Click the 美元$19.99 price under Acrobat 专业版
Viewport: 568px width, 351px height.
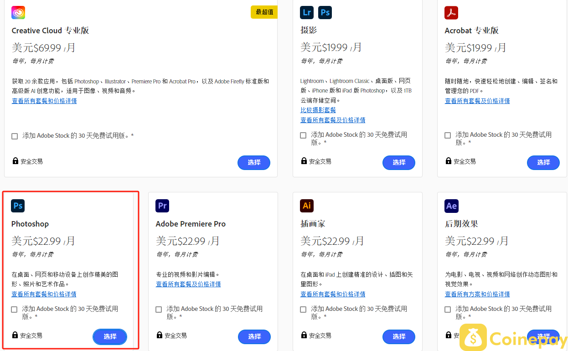pyautogui.click(x=475, y=47)
